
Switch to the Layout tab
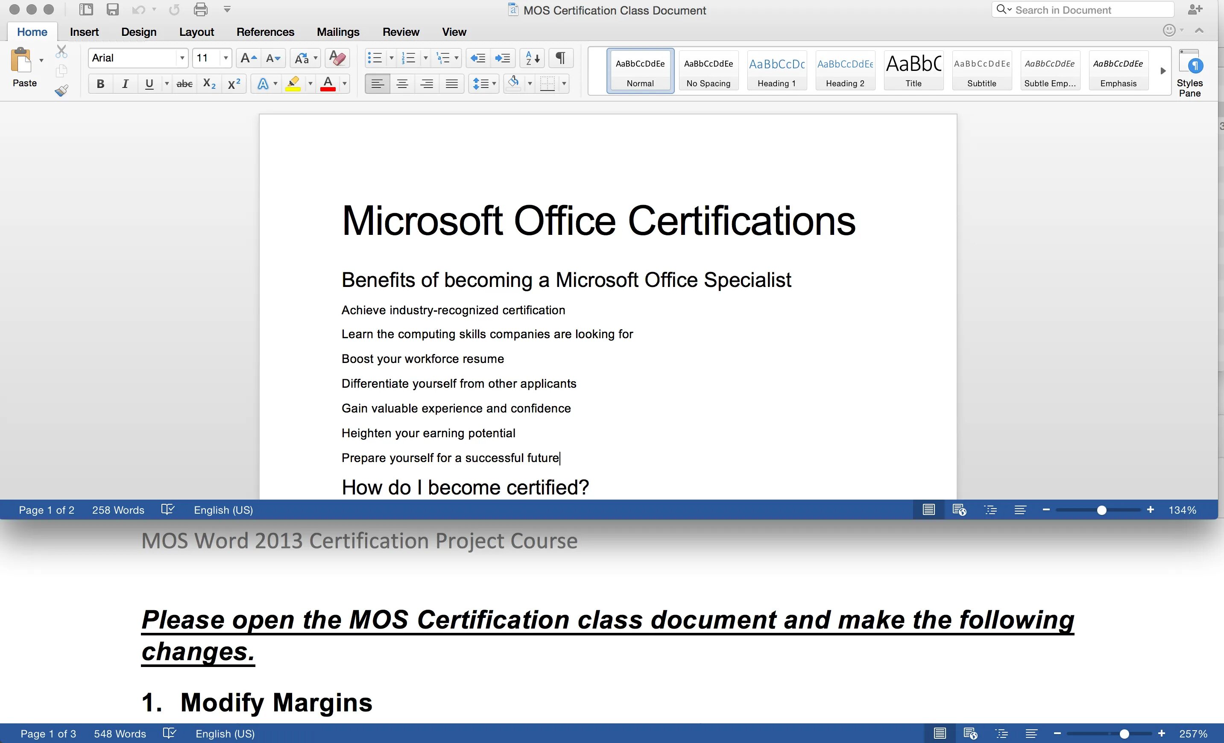click(196, 32)
